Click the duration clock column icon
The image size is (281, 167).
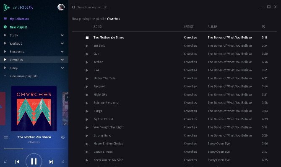[x=263, y=27]
